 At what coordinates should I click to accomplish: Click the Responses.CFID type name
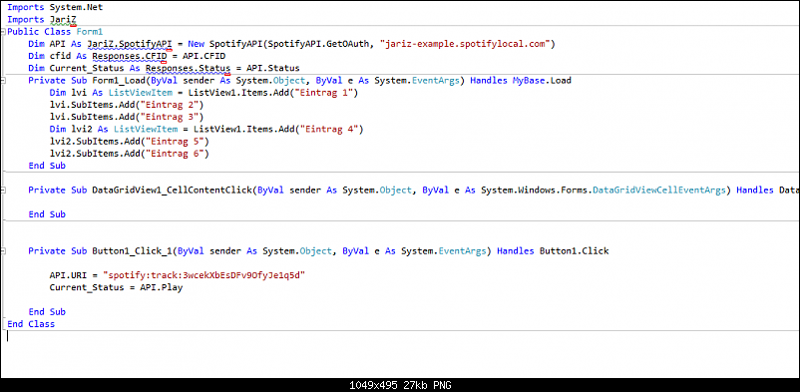[x=130, y=56]
